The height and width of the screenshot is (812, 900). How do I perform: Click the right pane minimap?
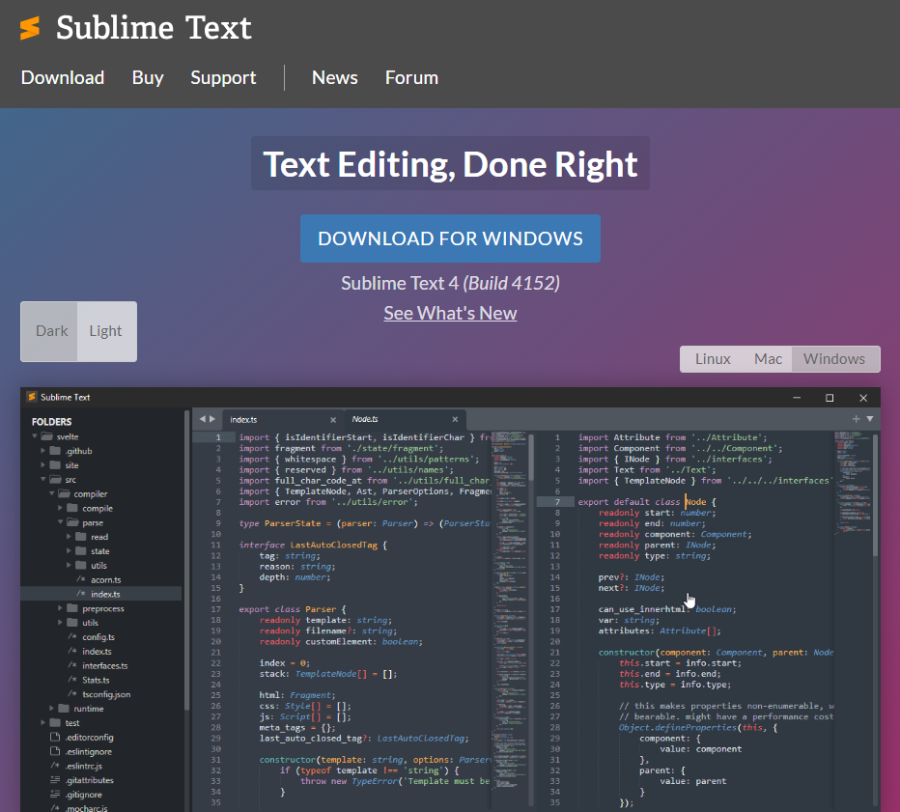[x=853, y=485]
